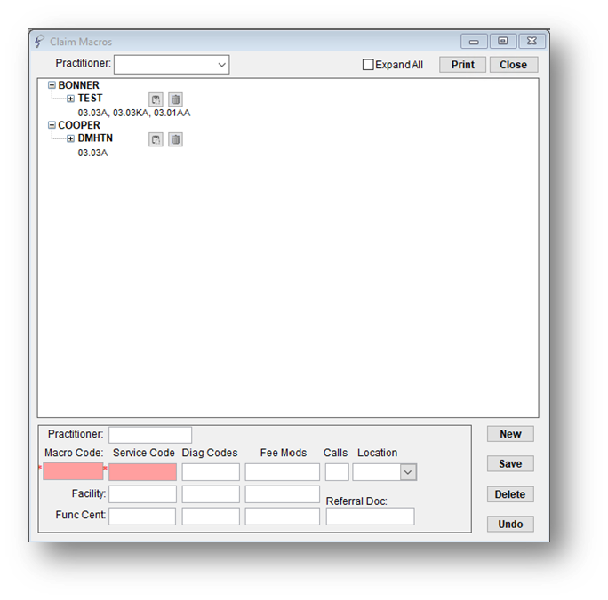608x600 pixels.
Task: Click the third Diag Codes field
Action: click(x=211, y=517)
